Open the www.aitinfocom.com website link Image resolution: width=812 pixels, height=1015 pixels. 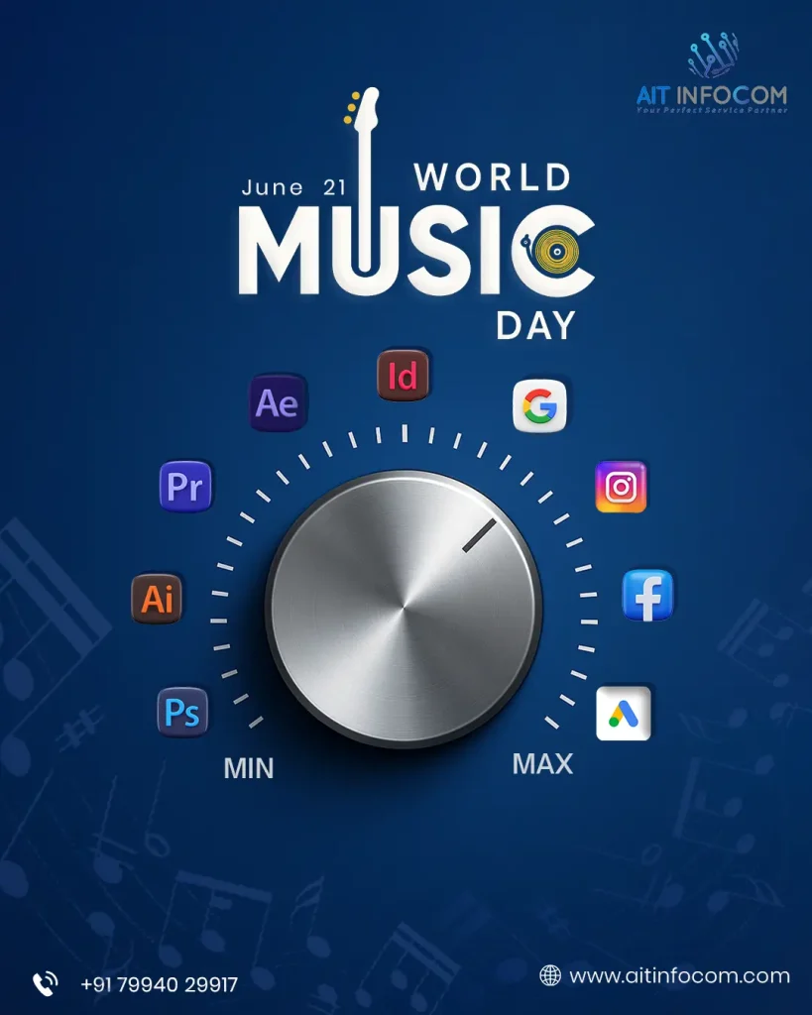pyautogui.click(x=679, y=975)
